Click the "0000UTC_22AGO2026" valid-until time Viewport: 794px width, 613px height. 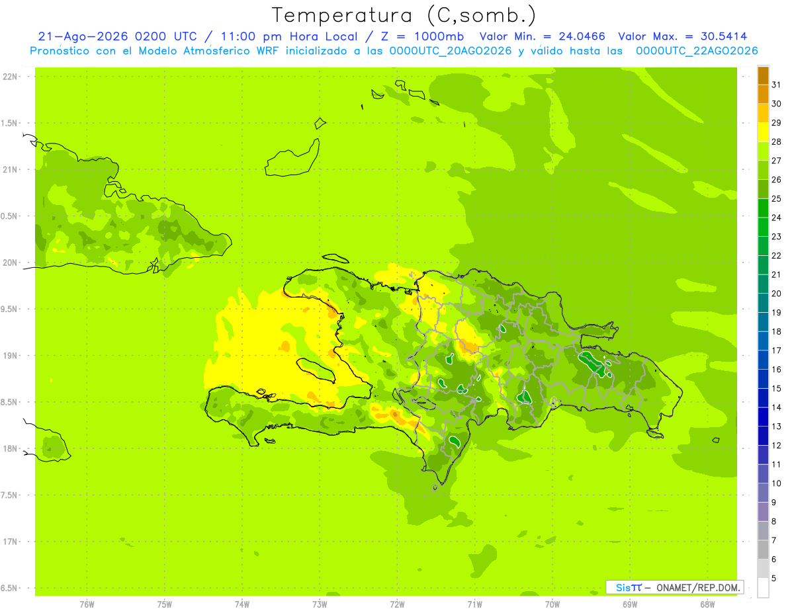coord(697,51)
